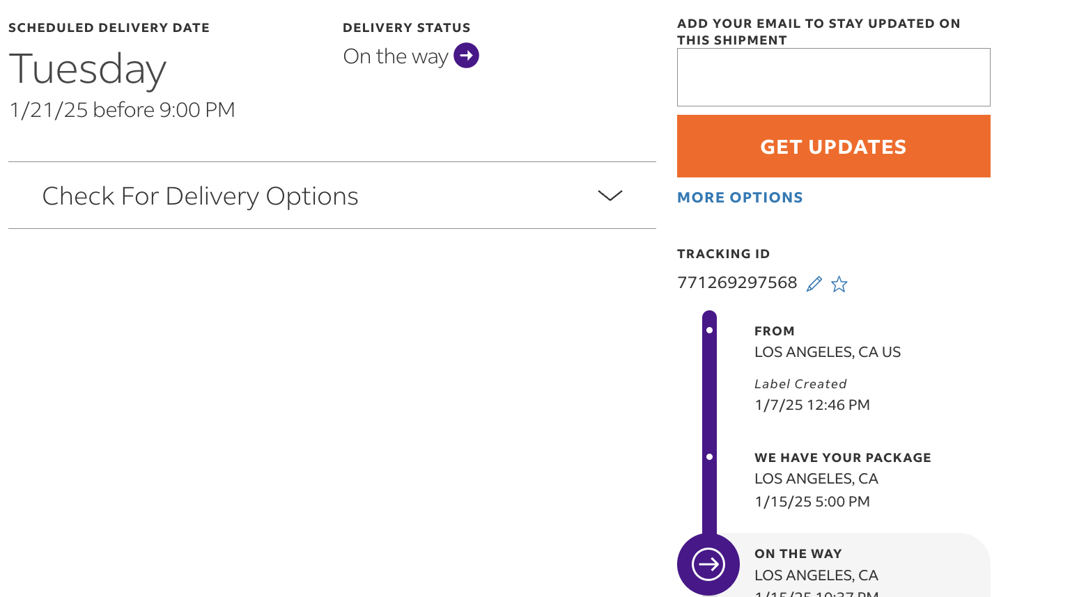Select the ON THE WAY timeline entry heading
This screenshot has width=1070, height=597.
798,554
